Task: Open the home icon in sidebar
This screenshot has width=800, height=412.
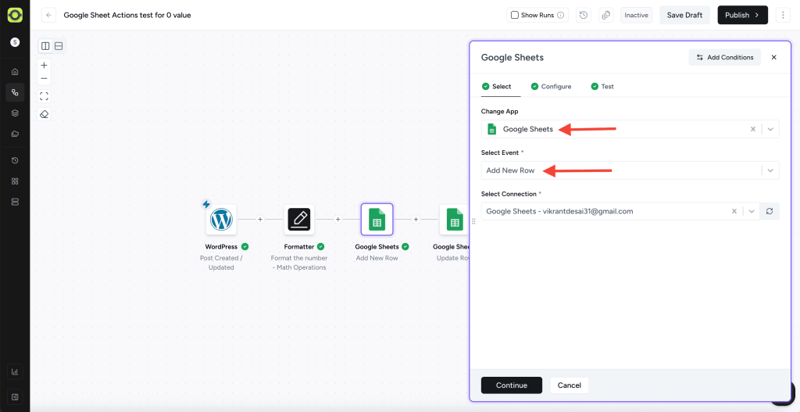Action: pos(15,72)
